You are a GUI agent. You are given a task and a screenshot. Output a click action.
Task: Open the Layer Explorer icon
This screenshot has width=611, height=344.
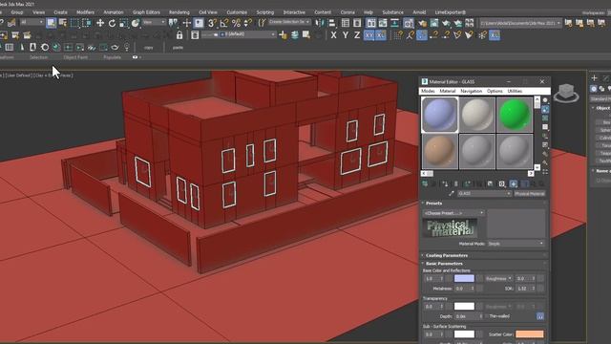195,35
